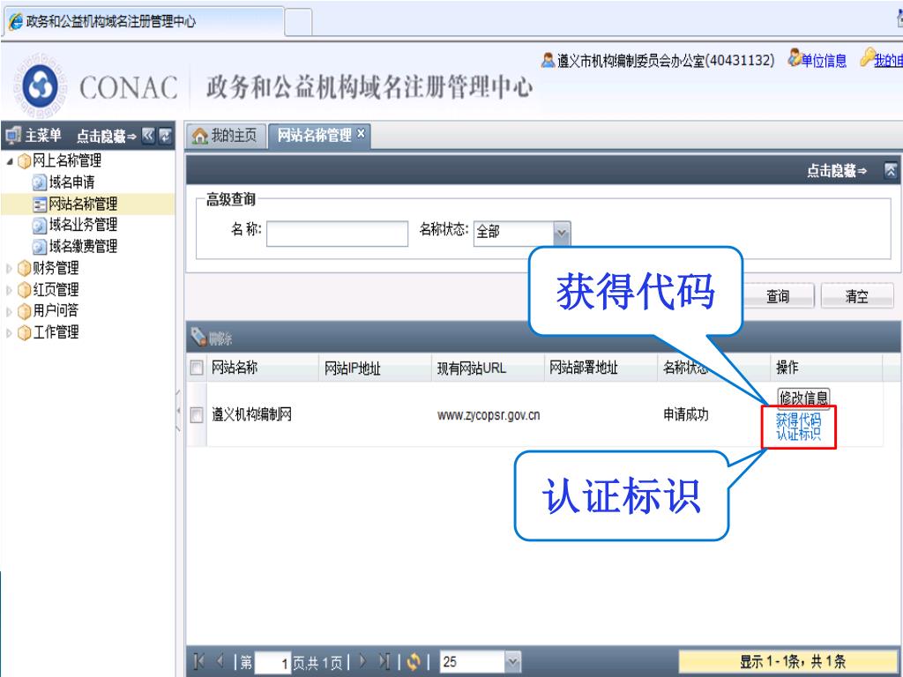903x677 pixels.
Task: Click the page number input
Action: (272, 663)
